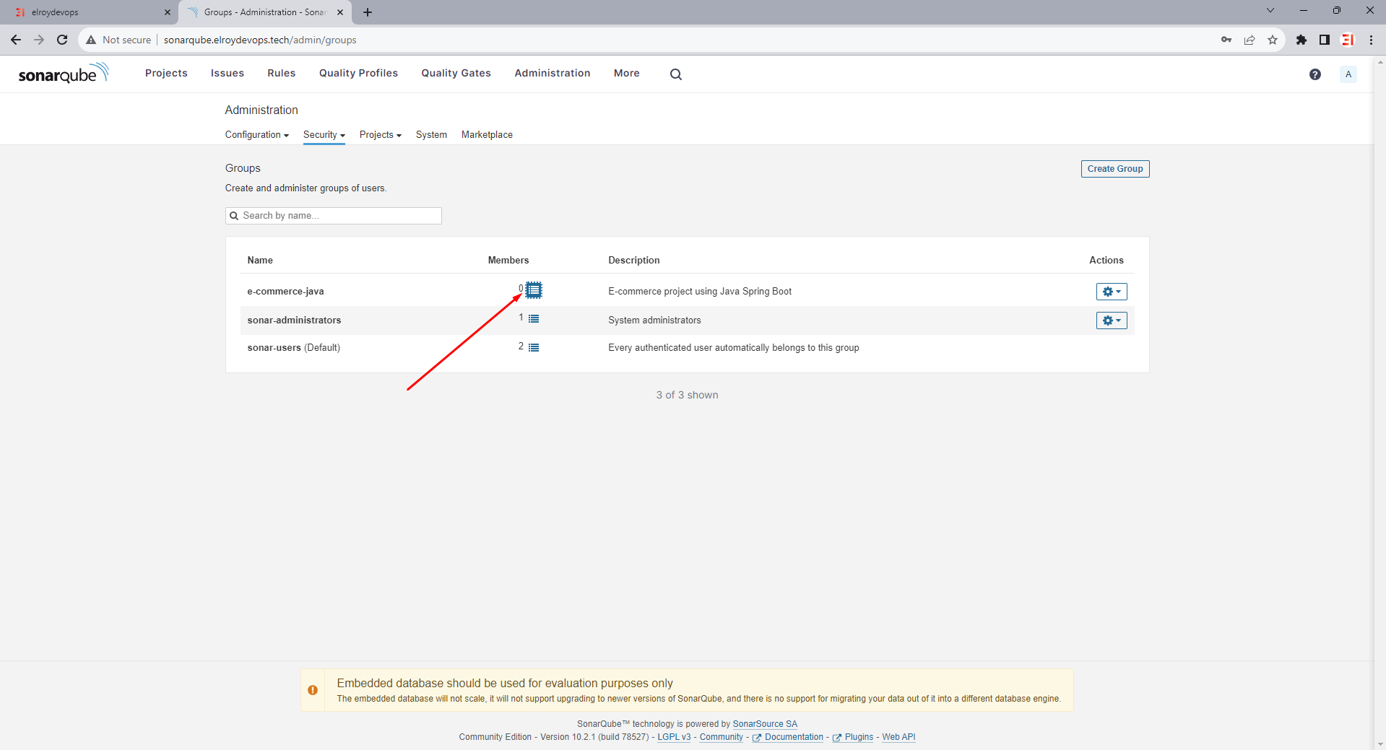Open members list for sonar-users group
Image resolution: width=1386 pixels, height=750 pixels.
[534, 347]
